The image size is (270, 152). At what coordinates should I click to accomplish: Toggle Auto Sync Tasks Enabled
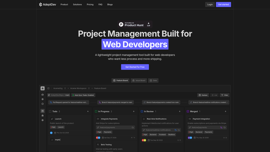(x=83, y=95)
